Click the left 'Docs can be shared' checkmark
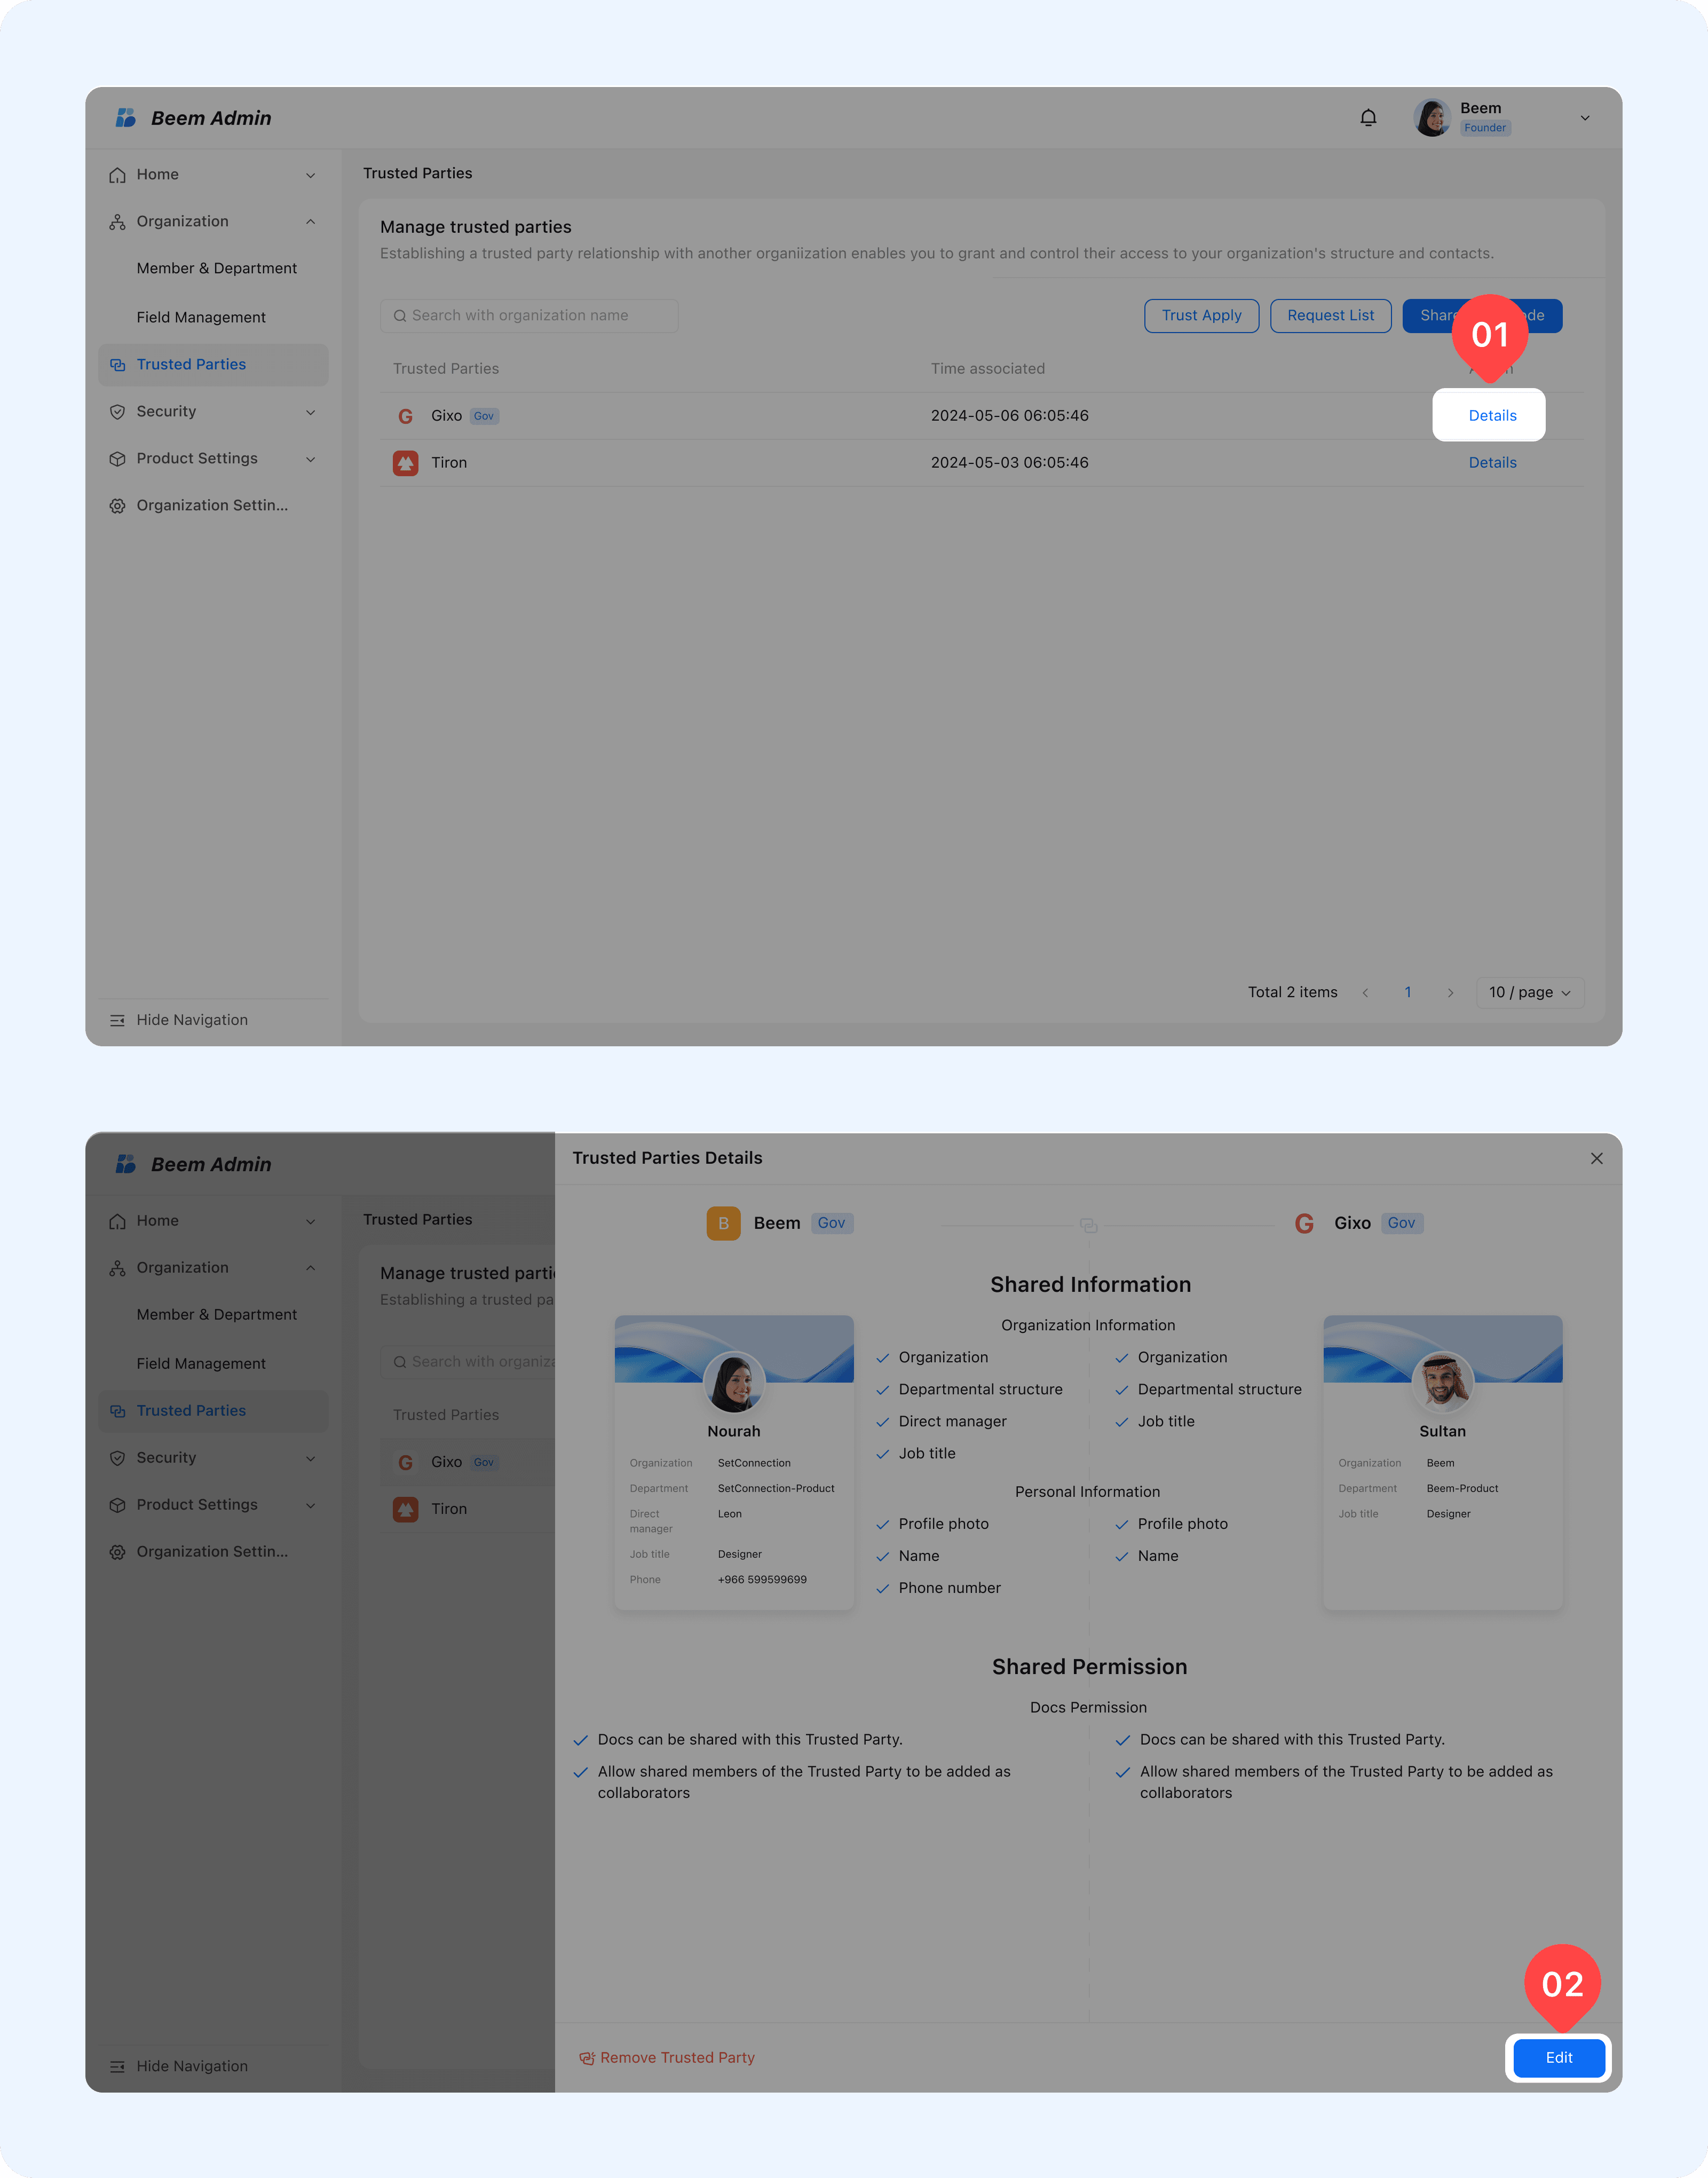 pyautogui.click(x=581, y=1740)
